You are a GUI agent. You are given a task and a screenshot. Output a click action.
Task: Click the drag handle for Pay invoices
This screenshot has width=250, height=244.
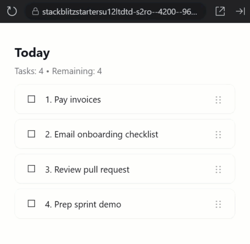coord(218,100)
